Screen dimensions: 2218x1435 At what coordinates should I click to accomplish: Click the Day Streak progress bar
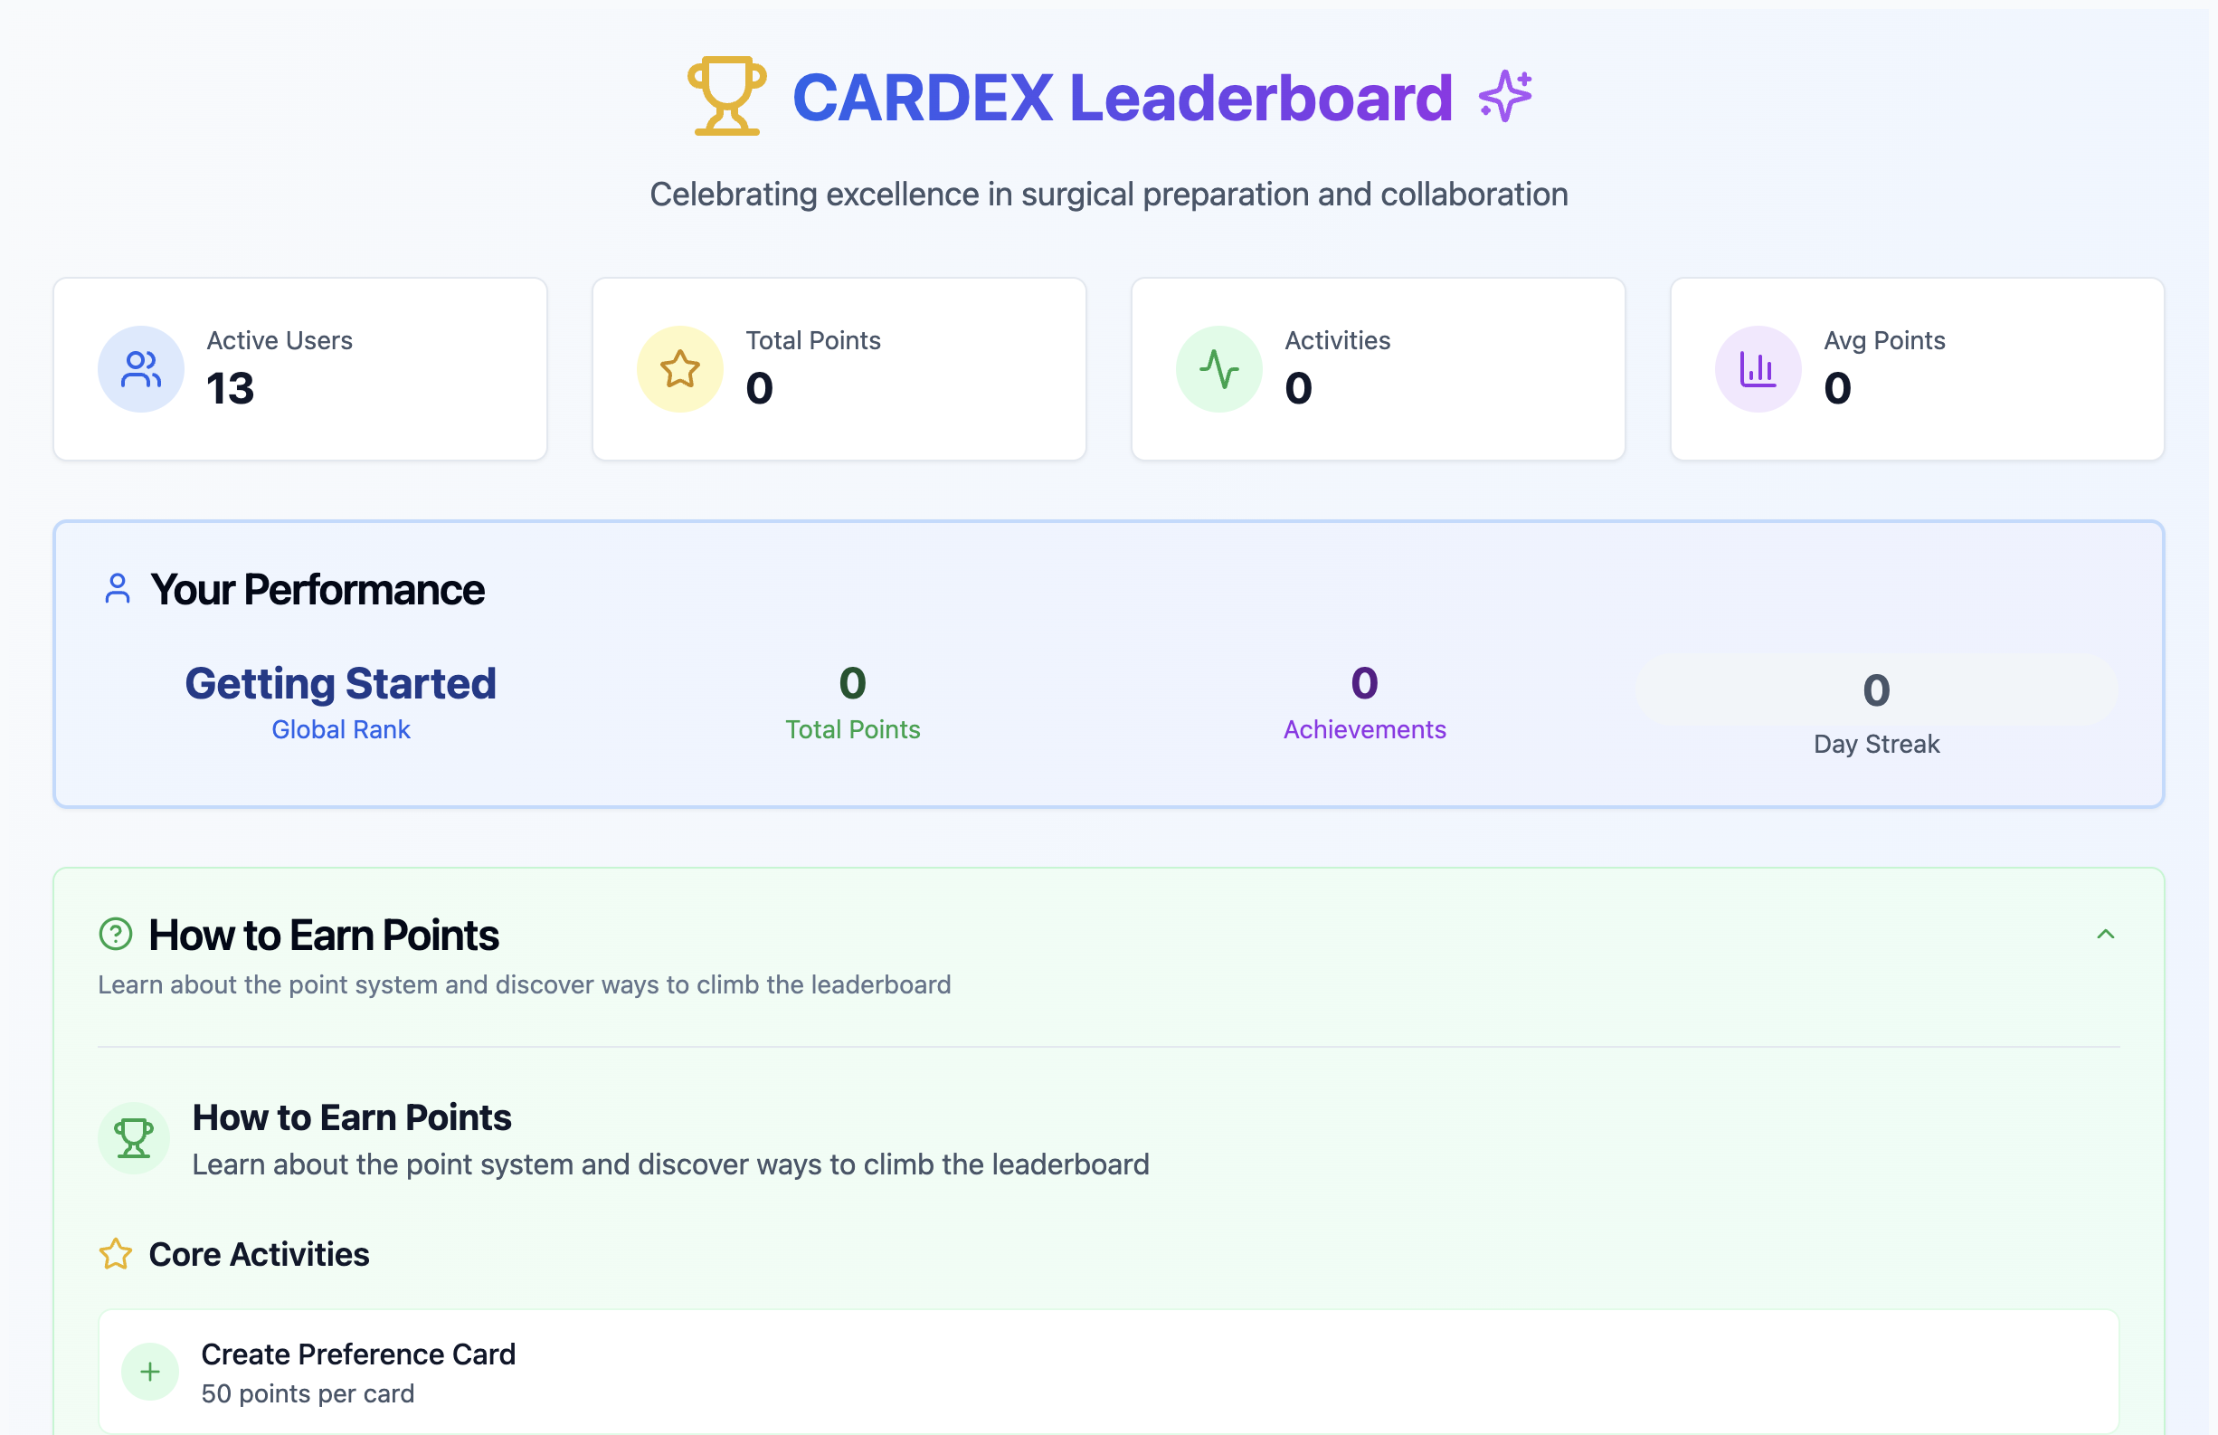[x=1875, y=689]
